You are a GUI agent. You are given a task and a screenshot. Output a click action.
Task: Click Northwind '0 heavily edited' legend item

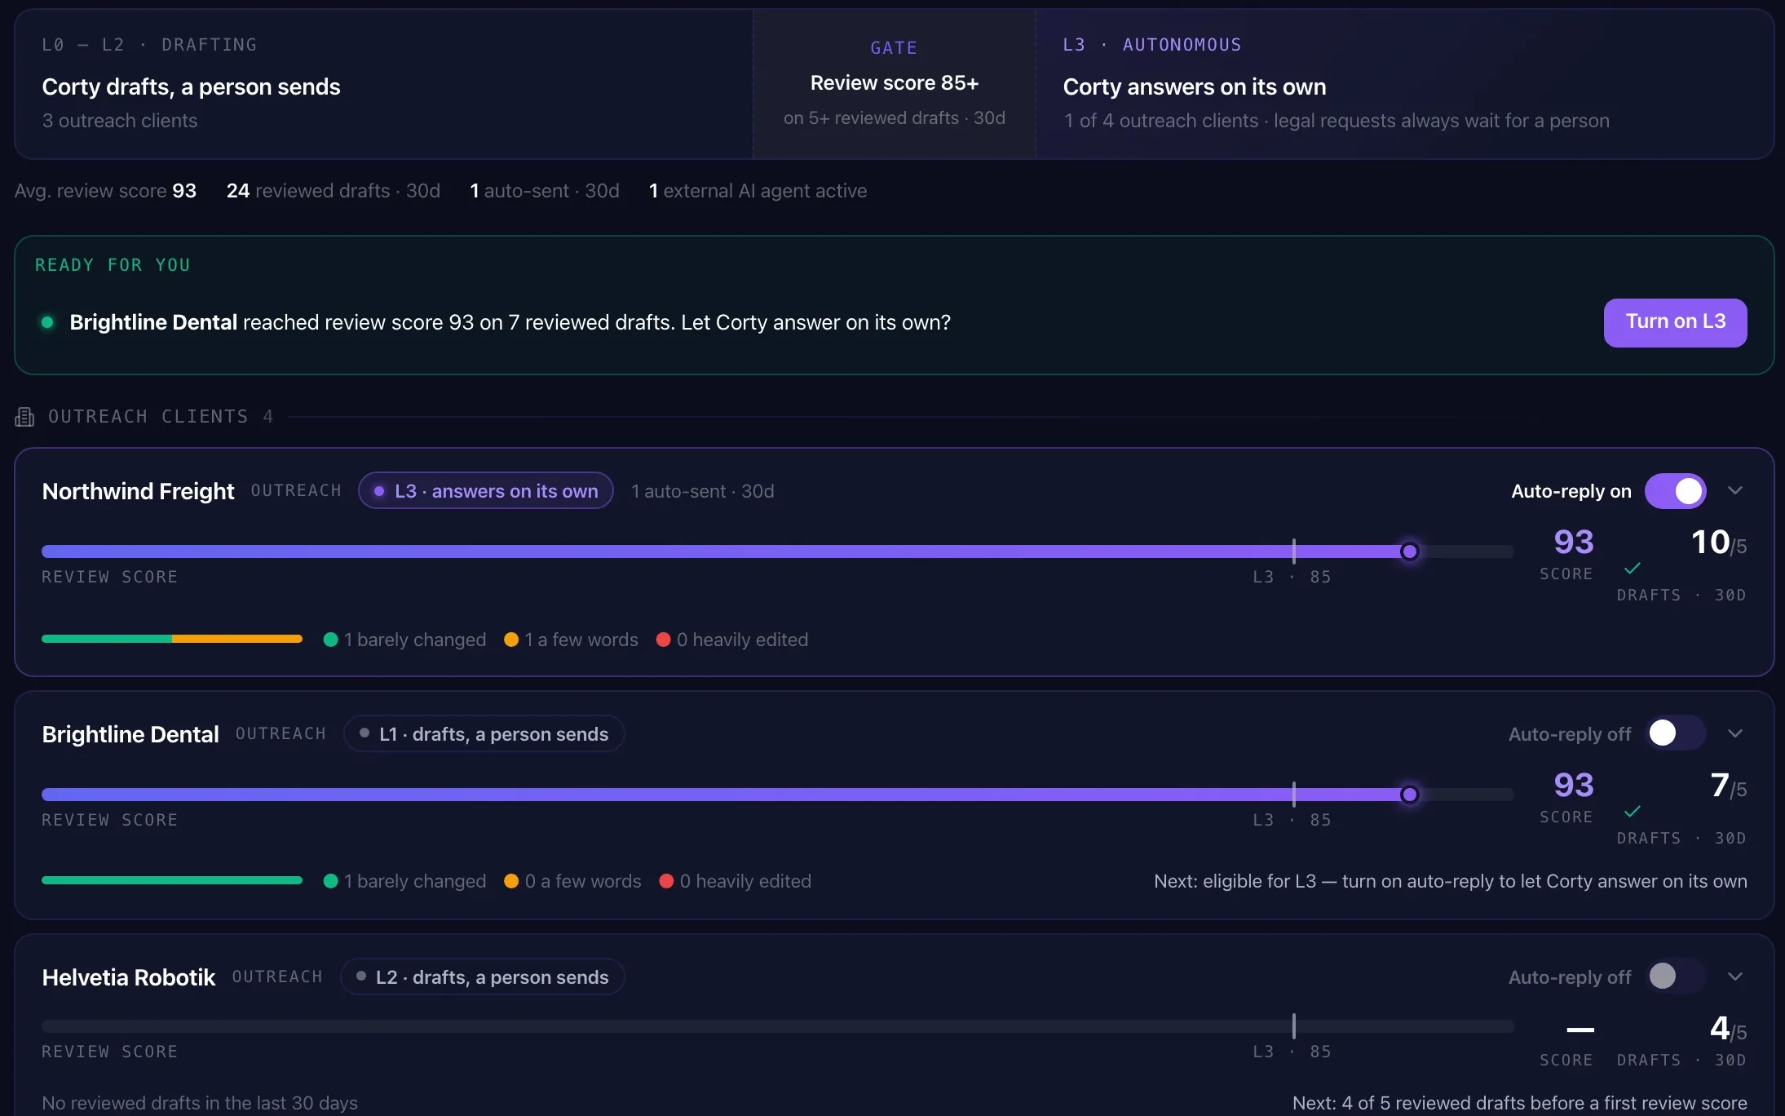(732, 640)
